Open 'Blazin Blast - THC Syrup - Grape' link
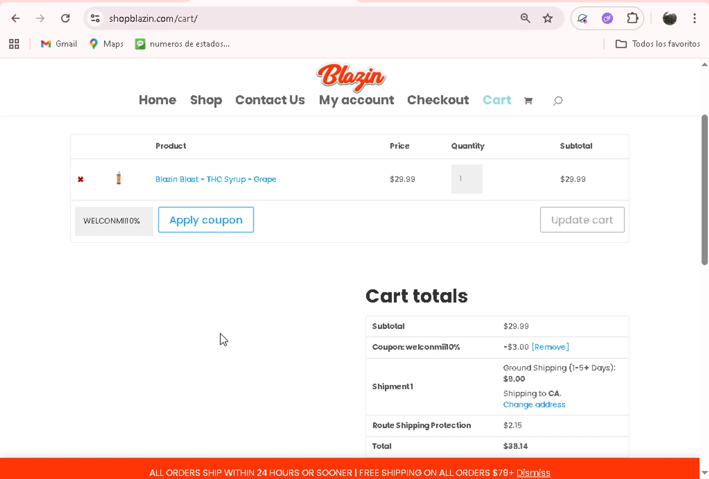Viewport: 709px width, 479px height. [x=216, y=179]
